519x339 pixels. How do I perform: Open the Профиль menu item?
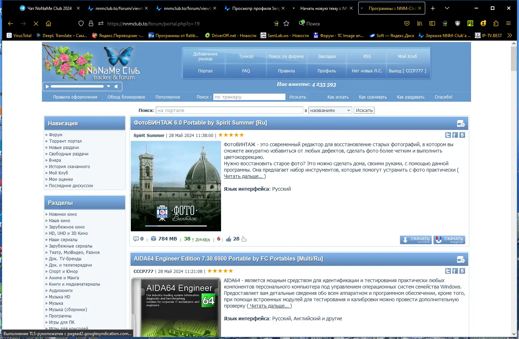[x=327, y=71]
